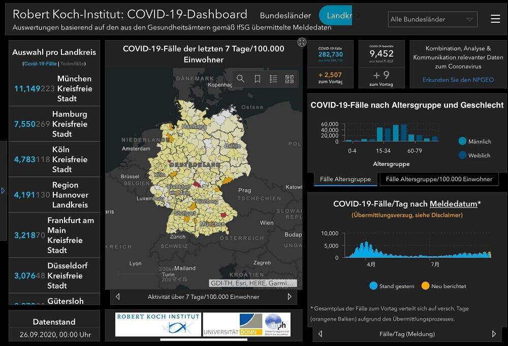Viewport: 508px width, 346px height.
Task: Switch list to Todesfälle
Action: (72, 64)
